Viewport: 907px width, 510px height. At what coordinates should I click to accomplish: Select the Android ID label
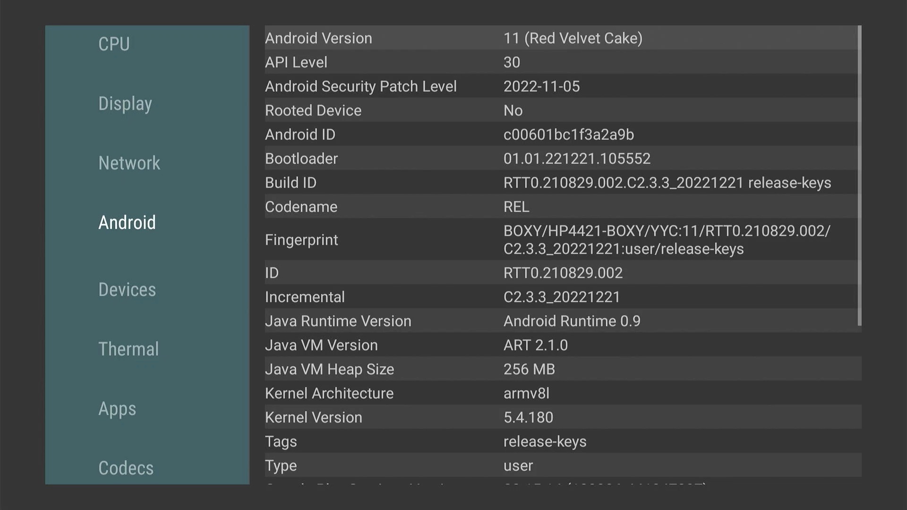pyautogui.click(x=300, y=135)
